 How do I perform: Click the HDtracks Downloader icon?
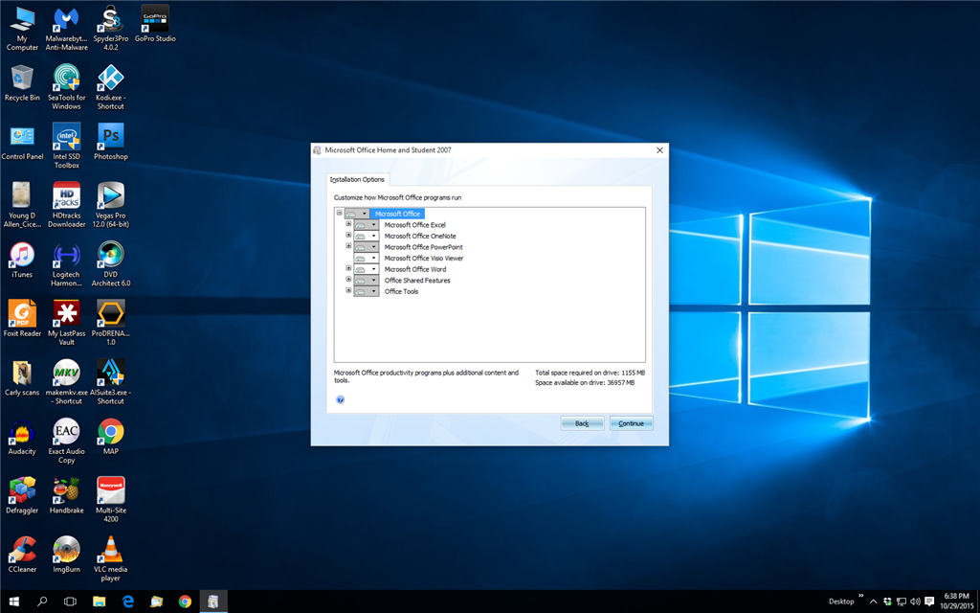66,195
